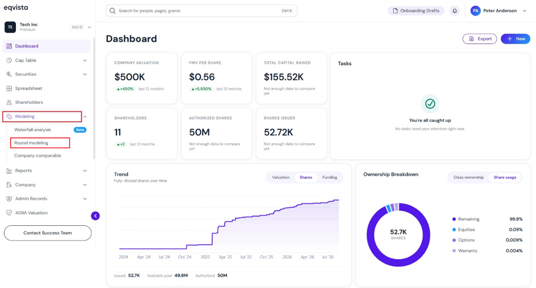
Task: Click the Spreadsheet icon in sidebar
Action: [9, 88]
